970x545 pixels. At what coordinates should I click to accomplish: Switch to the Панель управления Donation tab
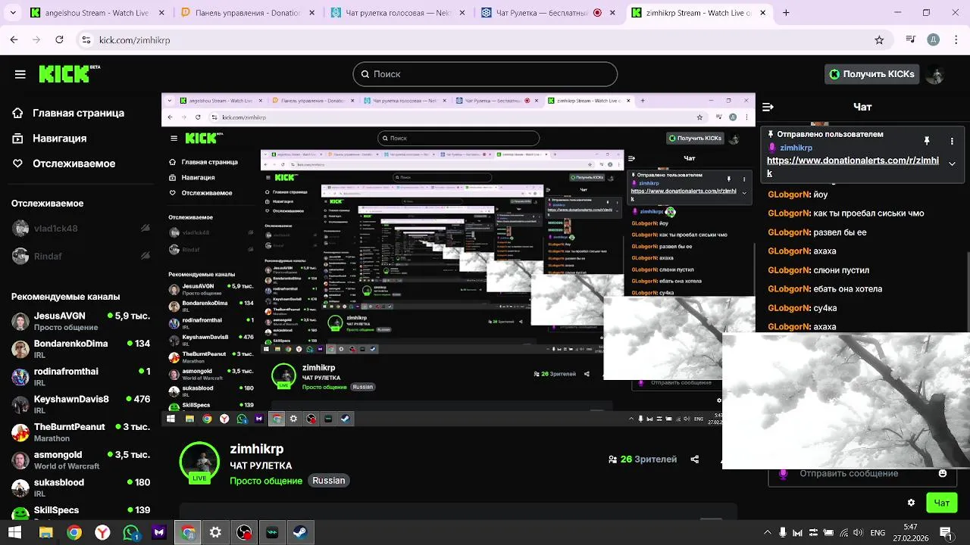pos(246,13)
